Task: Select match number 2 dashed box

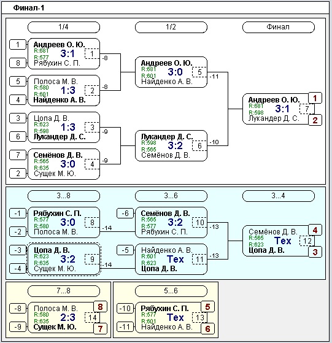Action: (x=92, y=90)
